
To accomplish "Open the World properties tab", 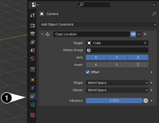I will point(33,58).
